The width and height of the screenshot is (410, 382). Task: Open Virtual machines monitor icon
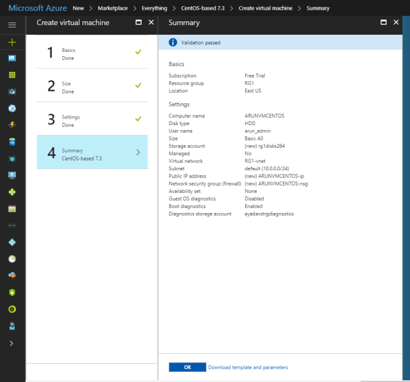(12, 175)
